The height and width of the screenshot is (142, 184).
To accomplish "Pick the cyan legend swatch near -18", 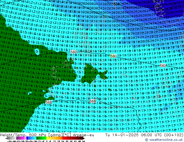I will 35,138.
